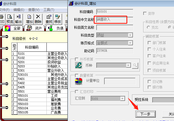The width and height of the screenshot is (174, 121).
Task: Select row 5501 营业费用
Action: 39,92
